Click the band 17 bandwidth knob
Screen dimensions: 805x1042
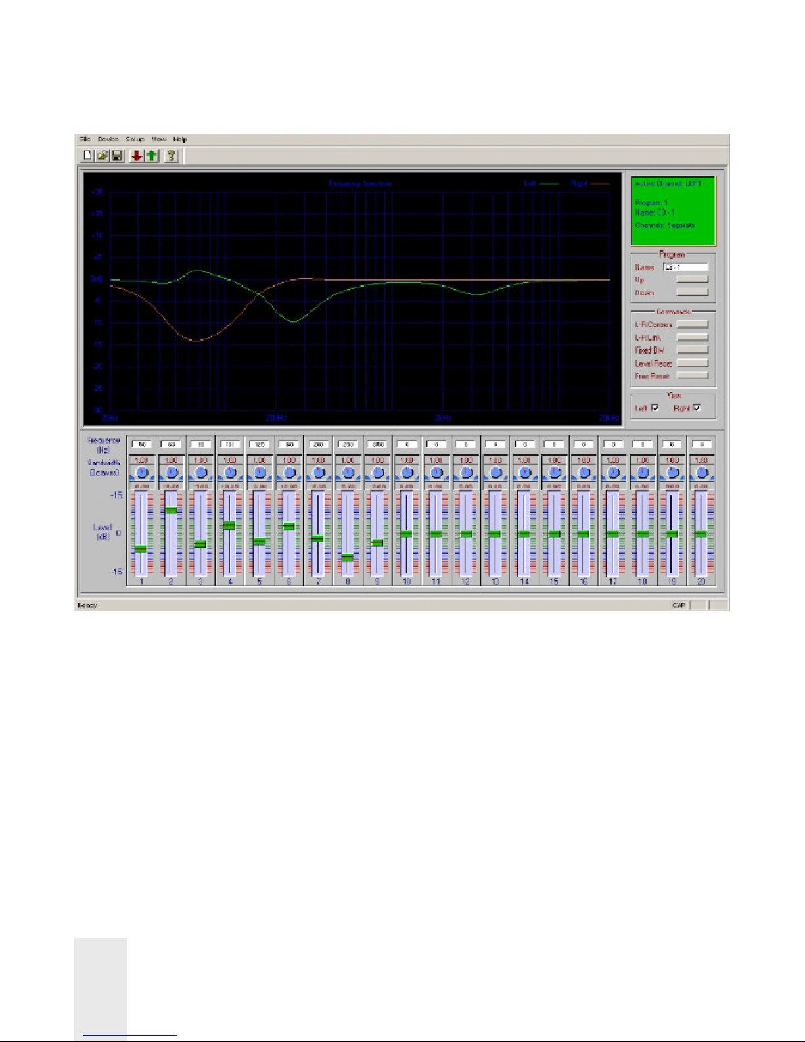click(613, 473)
